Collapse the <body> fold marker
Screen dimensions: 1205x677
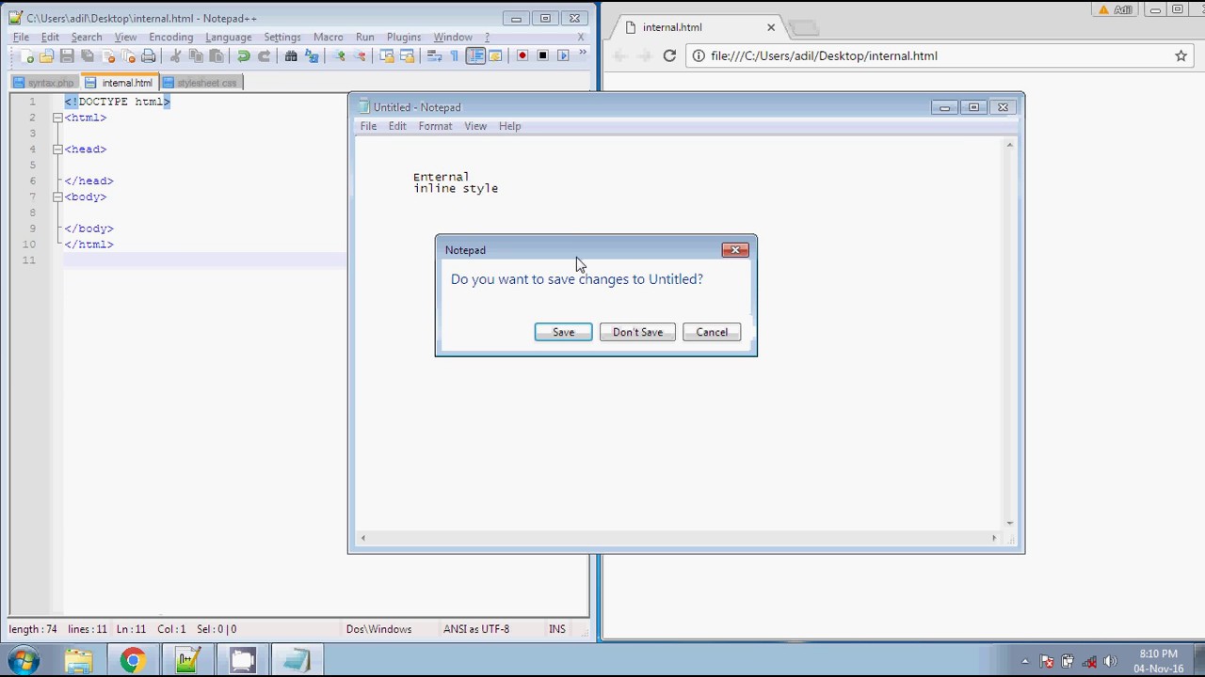(57, 197)
